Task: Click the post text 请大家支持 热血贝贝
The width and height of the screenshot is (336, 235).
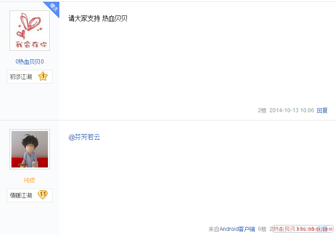Action: (x=98, y=18)
